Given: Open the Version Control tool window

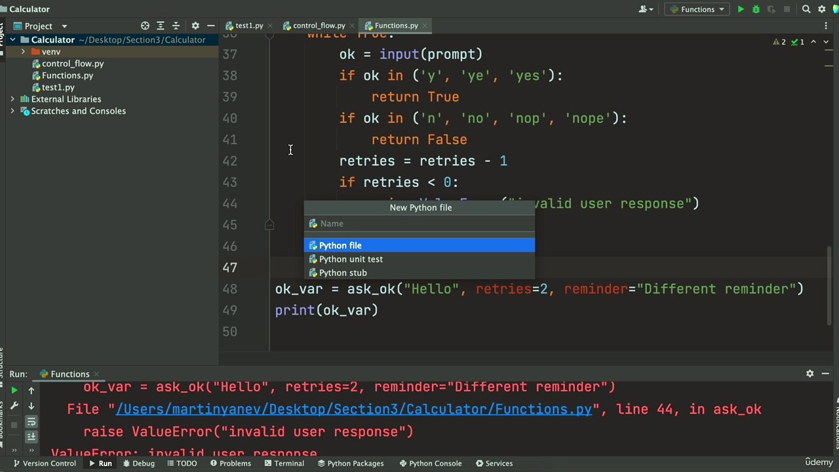Looking at the screenshot, I should click(x=45, y=463).
